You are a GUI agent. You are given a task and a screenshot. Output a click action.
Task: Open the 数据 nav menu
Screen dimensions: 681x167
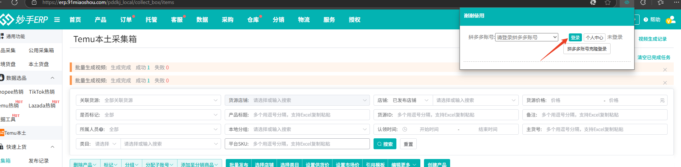[x=202, y=20]
